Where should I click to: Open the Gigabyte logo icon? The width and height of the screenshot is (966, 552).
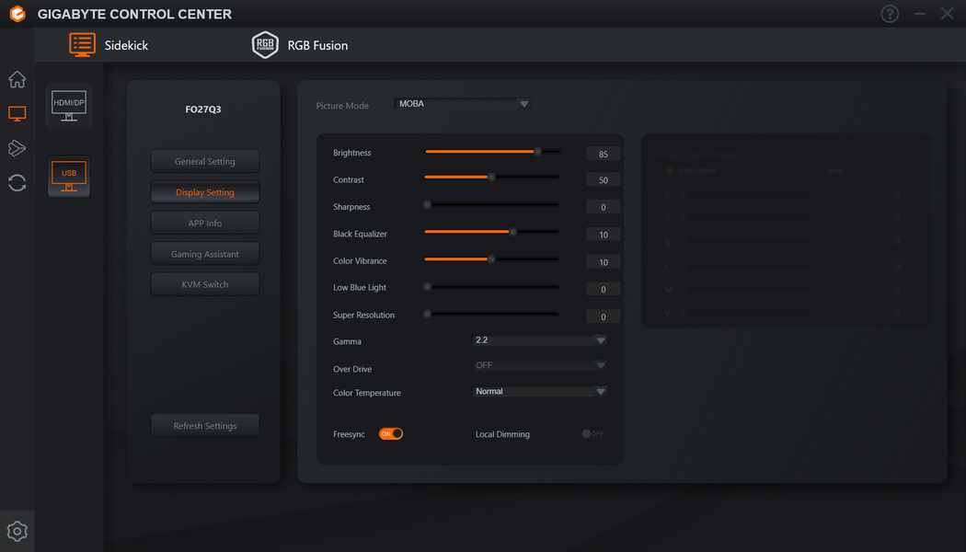point(17,14)
